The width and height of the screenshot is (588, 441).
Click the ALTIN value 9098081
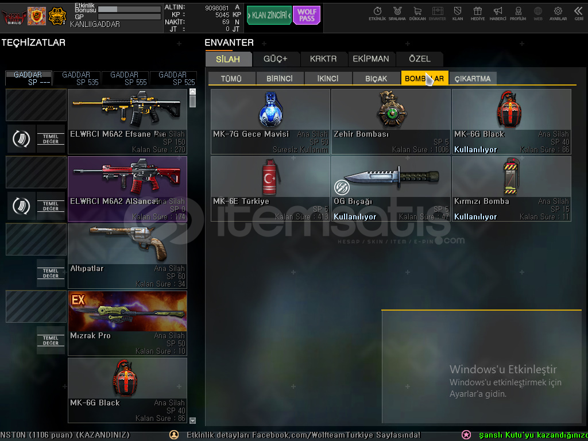point(216,8)
